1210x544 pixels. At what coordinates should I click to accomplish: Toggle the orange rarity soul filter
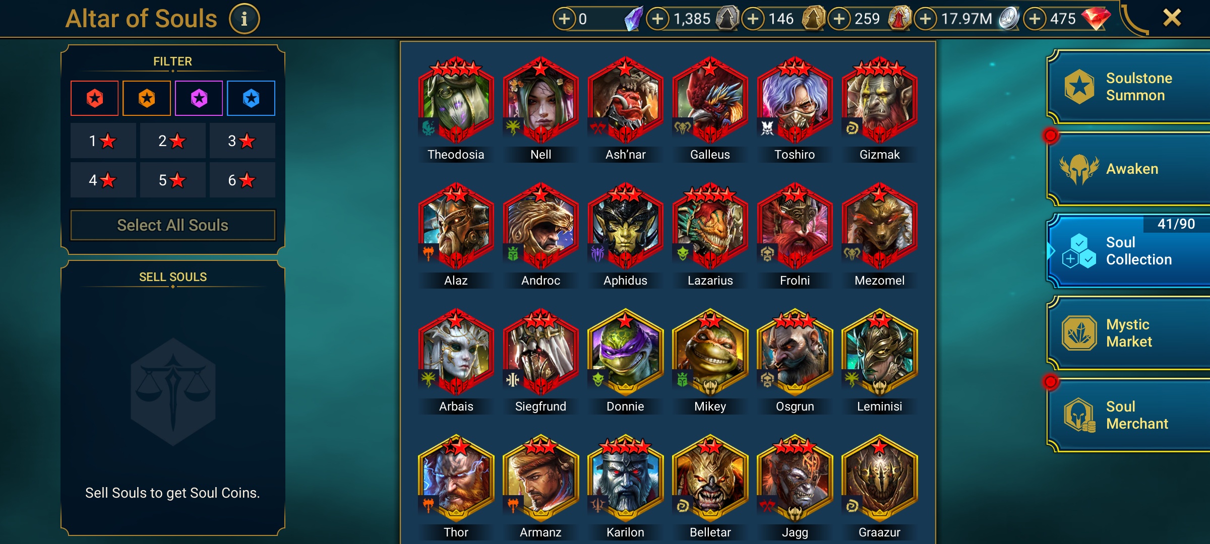click(x=147, y=98)
